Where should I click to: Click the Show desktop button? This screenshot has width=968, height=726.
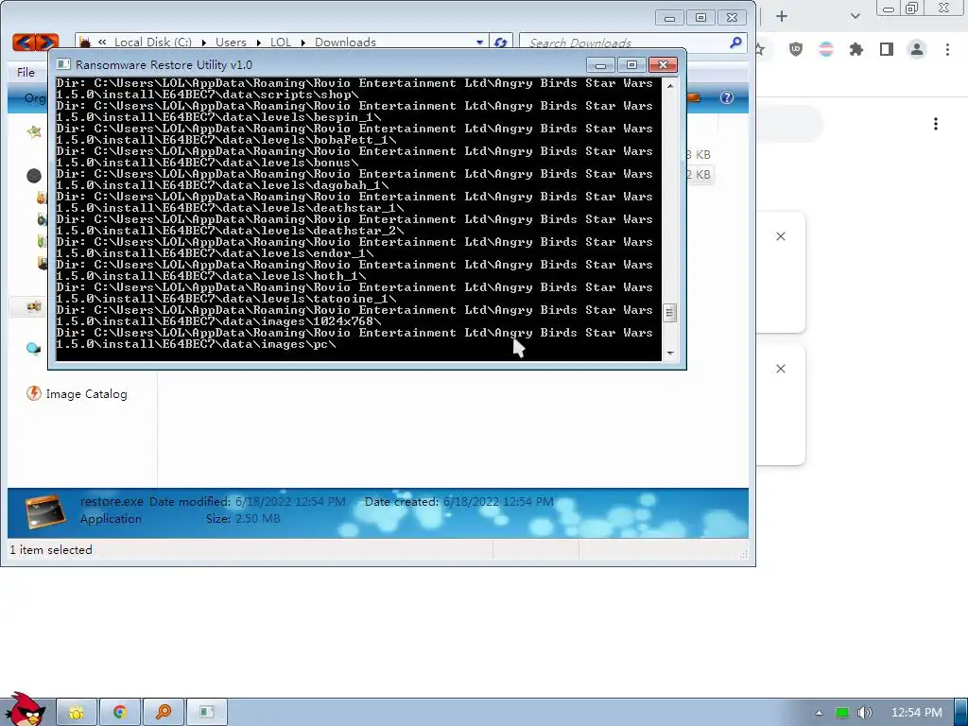(961, 713)
